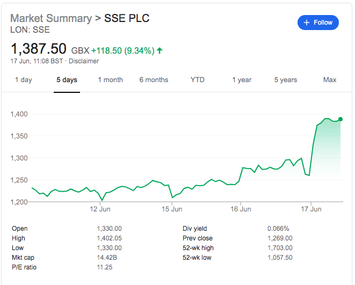Click the 17 Jun, 11:08 BST timestamp
Viewport: 355px width, 285px height.
click(37, 61)
